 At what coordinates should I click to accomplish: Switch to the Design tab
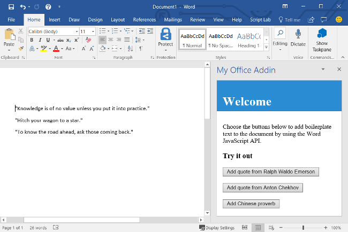pos(95,20)
